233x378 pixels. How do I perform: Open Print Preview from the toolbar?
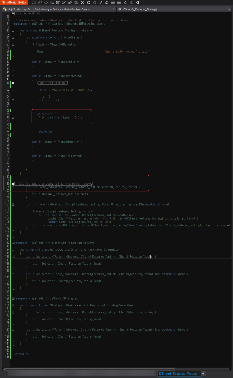(x=52, y=3)
